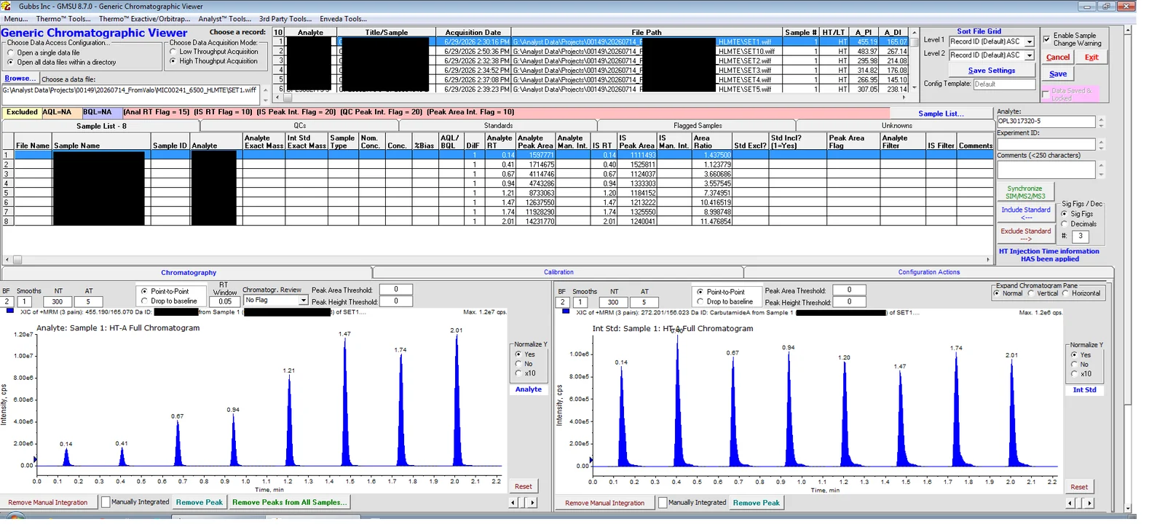Screen dimensions: 1165x532
Task: Click analyte Remove Manual Integration button
Action: pyautogui.click(x=48, y=502)
